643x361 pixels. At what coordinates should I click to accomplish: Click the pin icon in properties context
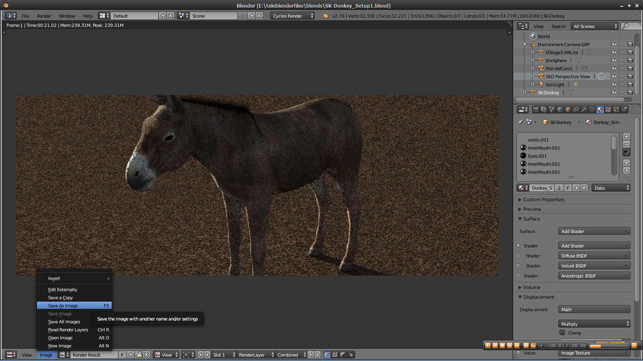pyautogui.click(x=520, y=122)
